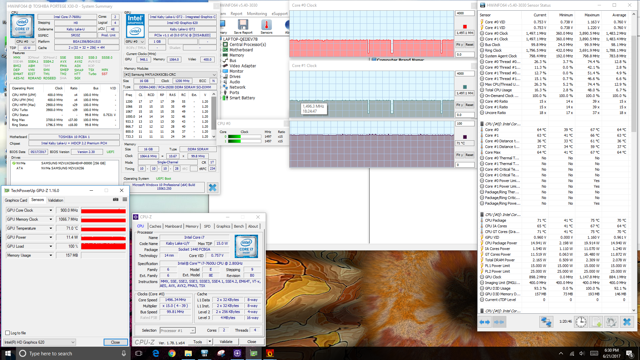Image resolution: width=640 pixels, height=360 pixels.
Task: Click the GPU-Z screenshot camera icon
Action: click(x=116, y=199)
